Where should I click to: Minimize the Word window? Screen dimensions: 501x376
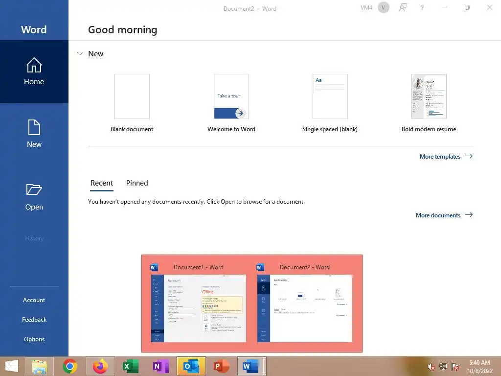coord(444,7)
